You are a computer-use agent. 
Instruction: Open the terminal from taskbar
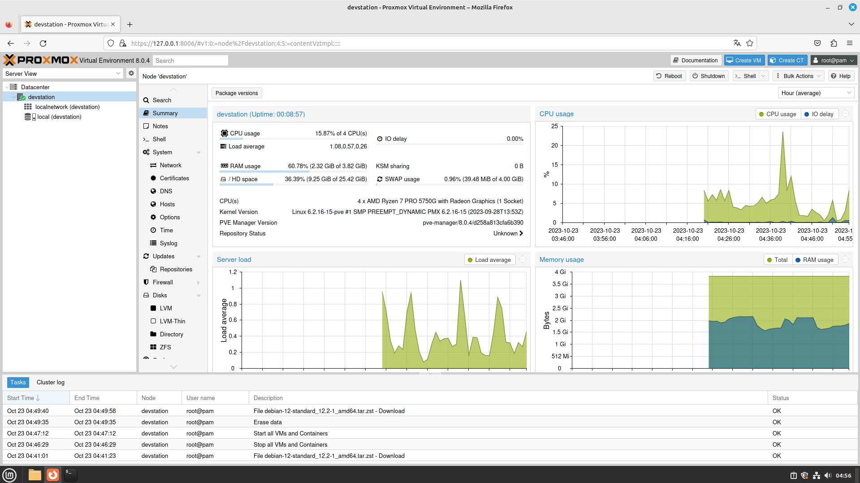point(70,475)
